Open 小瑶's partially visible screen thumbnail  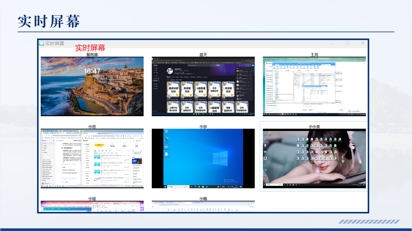coord(92,206)
